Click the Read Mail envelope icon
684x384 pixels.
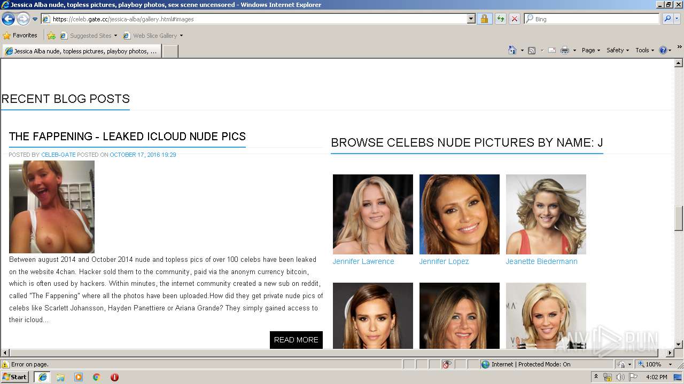click(x=552, y=50)
